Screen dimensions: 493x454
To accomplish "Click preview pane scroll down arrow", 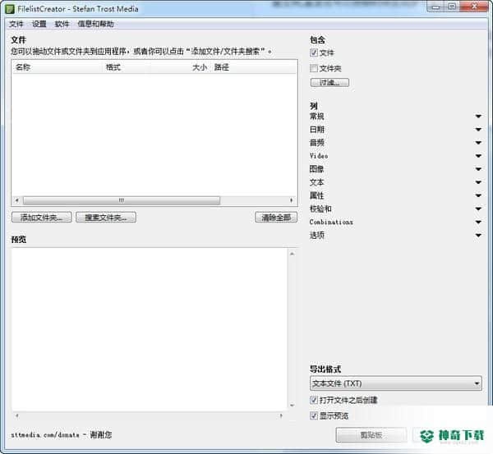I will click(292, 406).
